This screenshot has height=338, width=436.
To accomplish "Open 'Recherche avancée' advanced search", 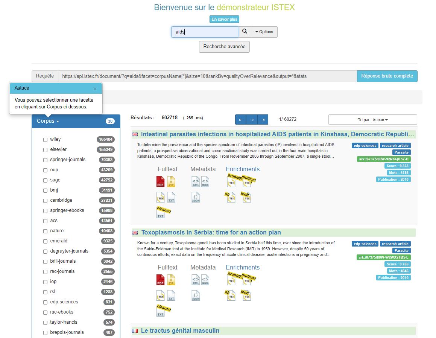I will [225, 46].
